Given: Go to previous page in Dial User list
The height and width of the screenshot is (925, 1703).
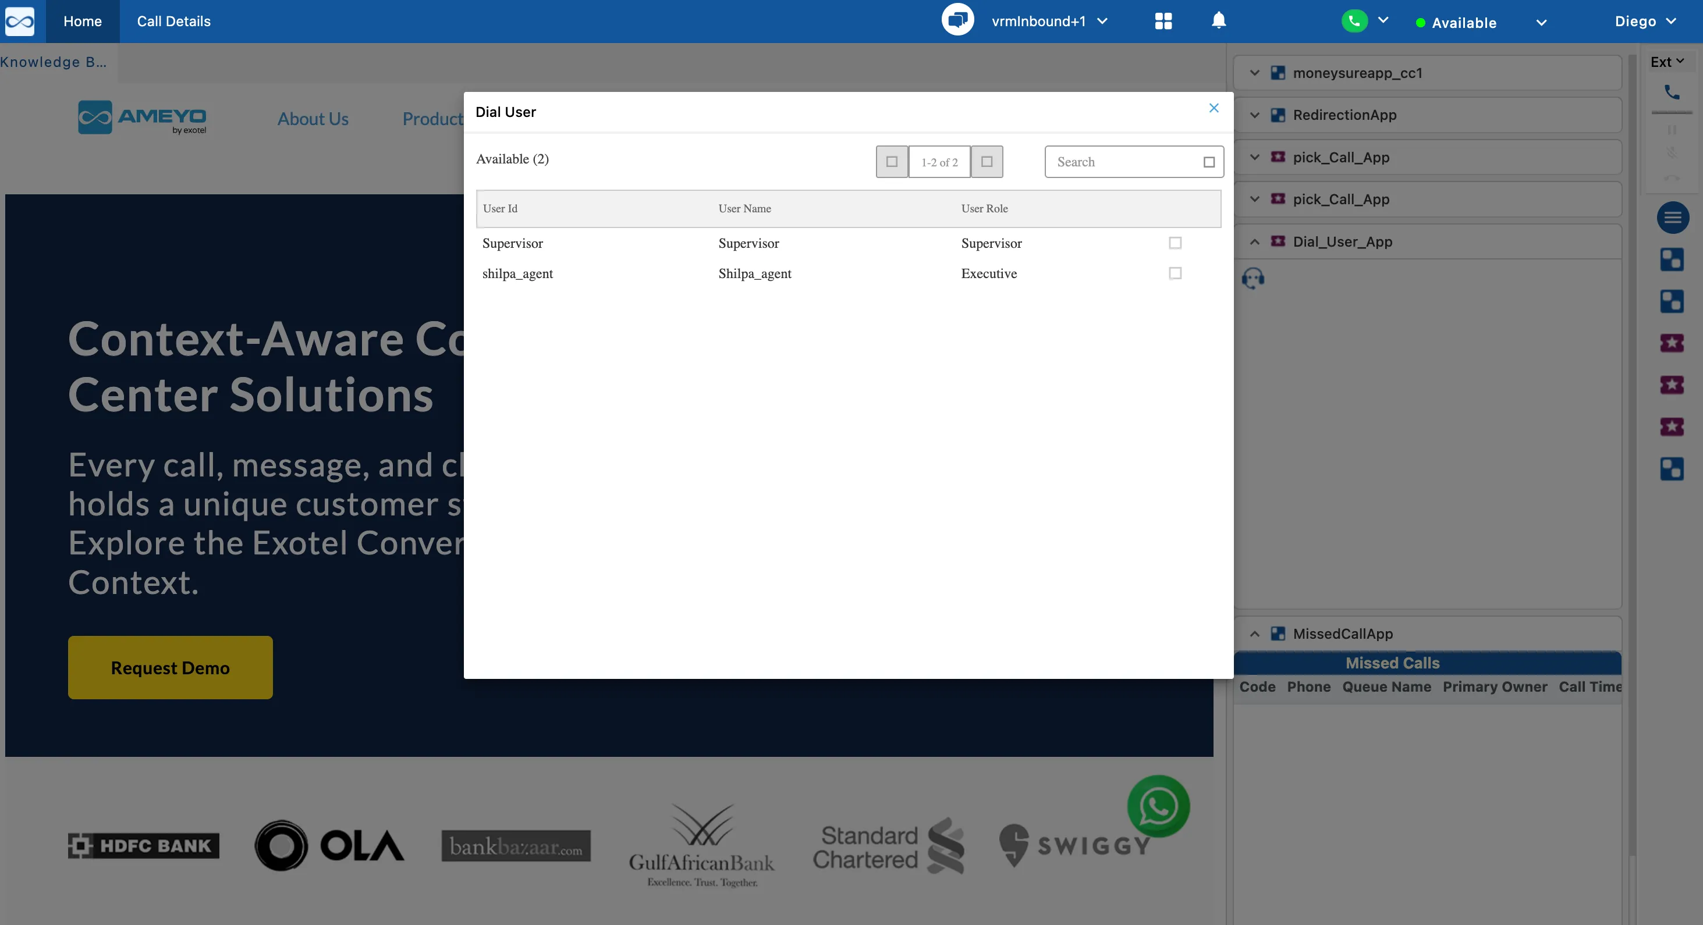Looking at the screenshot, I should click(891, 162).
